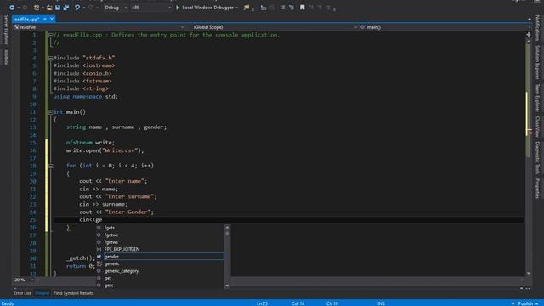The width and height of the screenshot is (544, 306).
Task: Open the Notifications side tab
Action: (x=538, y=28)
